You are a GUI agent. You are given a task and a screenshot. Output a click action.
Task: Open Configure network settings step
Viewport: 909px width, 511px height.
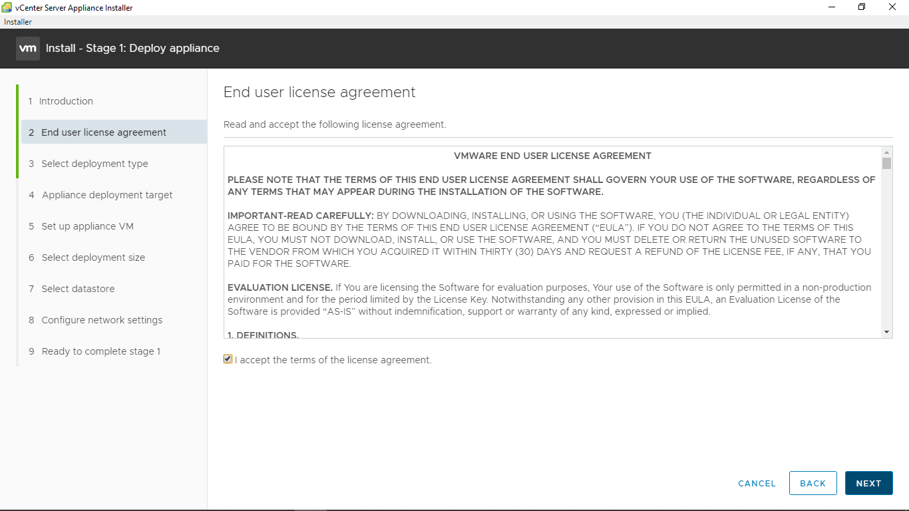pyautogui.click(x=102, y=320)
